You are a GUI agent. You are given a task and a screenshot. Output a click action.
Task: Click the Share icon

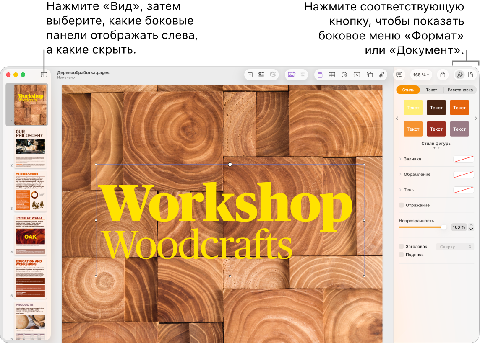pos(443,75)
